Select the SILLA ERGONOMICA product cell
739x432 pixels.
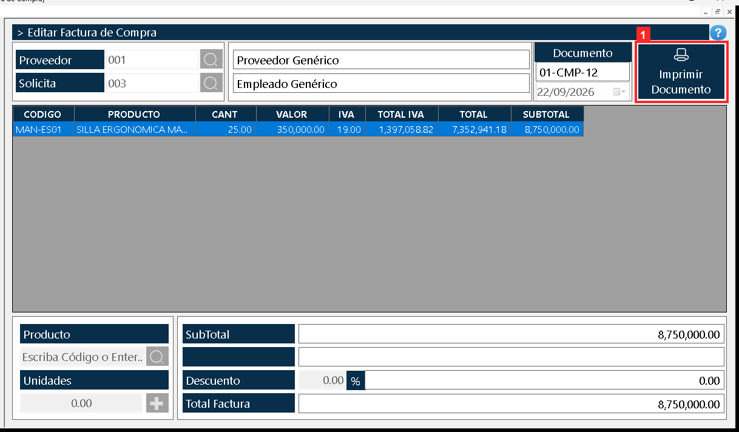point(135,129)
